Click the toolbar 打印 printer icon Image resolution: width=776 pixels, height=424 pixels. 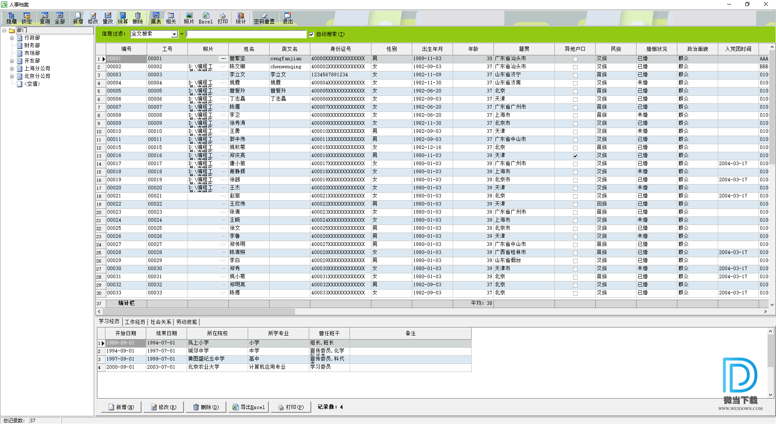(x=223, y=18)
